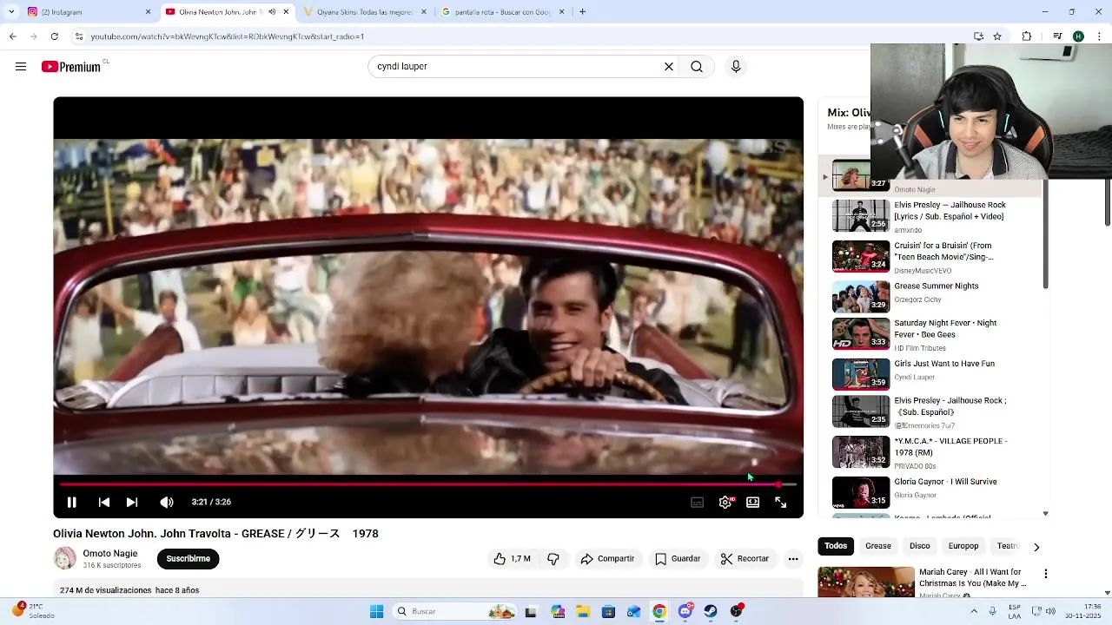
Task: Open browser extensions puzzle icon
Action: pos(1027,36)
